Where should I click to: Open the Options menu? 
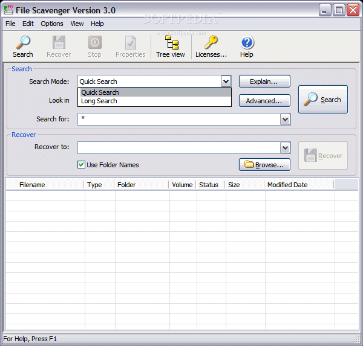(x=52, y=24)
